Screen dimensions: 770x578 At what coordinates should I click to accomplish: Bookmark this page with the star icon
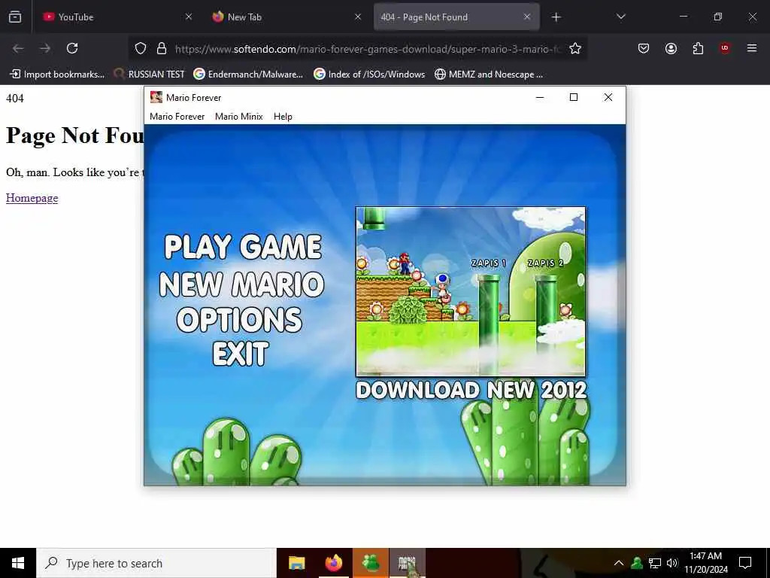(x=575, y=48)
